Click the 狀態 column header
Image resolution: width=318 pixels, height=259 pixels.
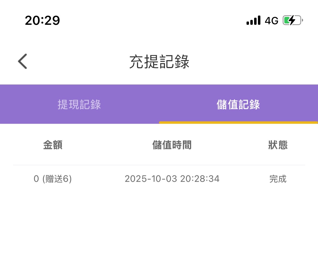[278, 145]
